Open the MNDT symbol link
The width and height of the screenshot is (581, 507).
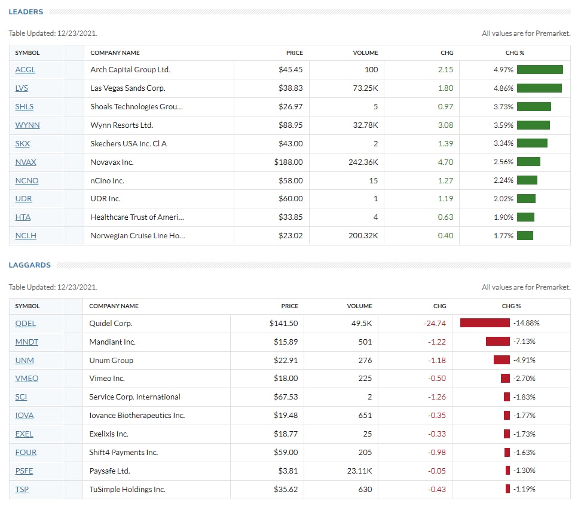tap(26, 342)
